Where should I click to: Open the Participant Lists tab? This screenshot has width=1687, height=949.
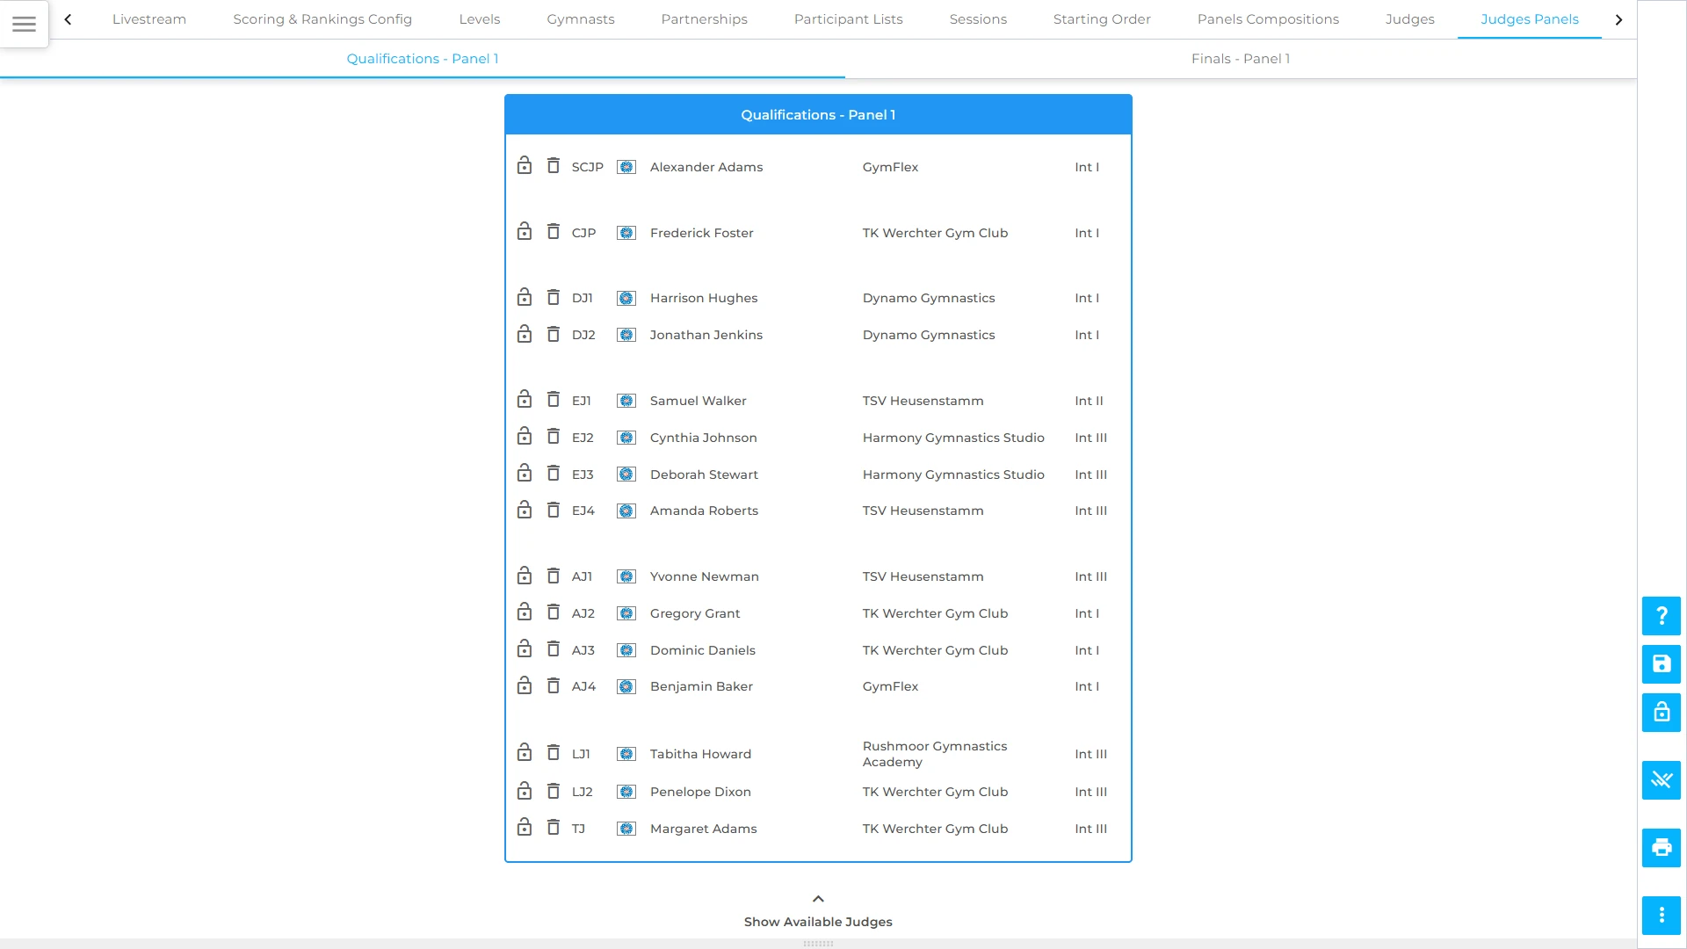coord(849,19)
